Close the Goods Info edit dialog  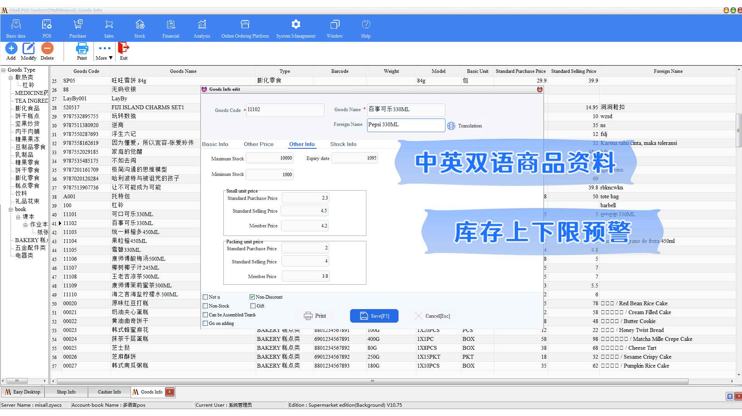point(540,89)
